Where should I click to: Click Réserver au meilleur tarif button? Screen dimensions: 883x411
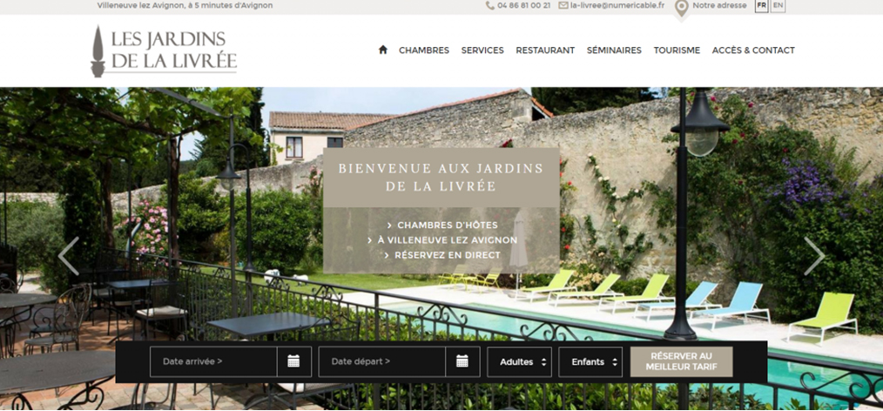[681, 361]
